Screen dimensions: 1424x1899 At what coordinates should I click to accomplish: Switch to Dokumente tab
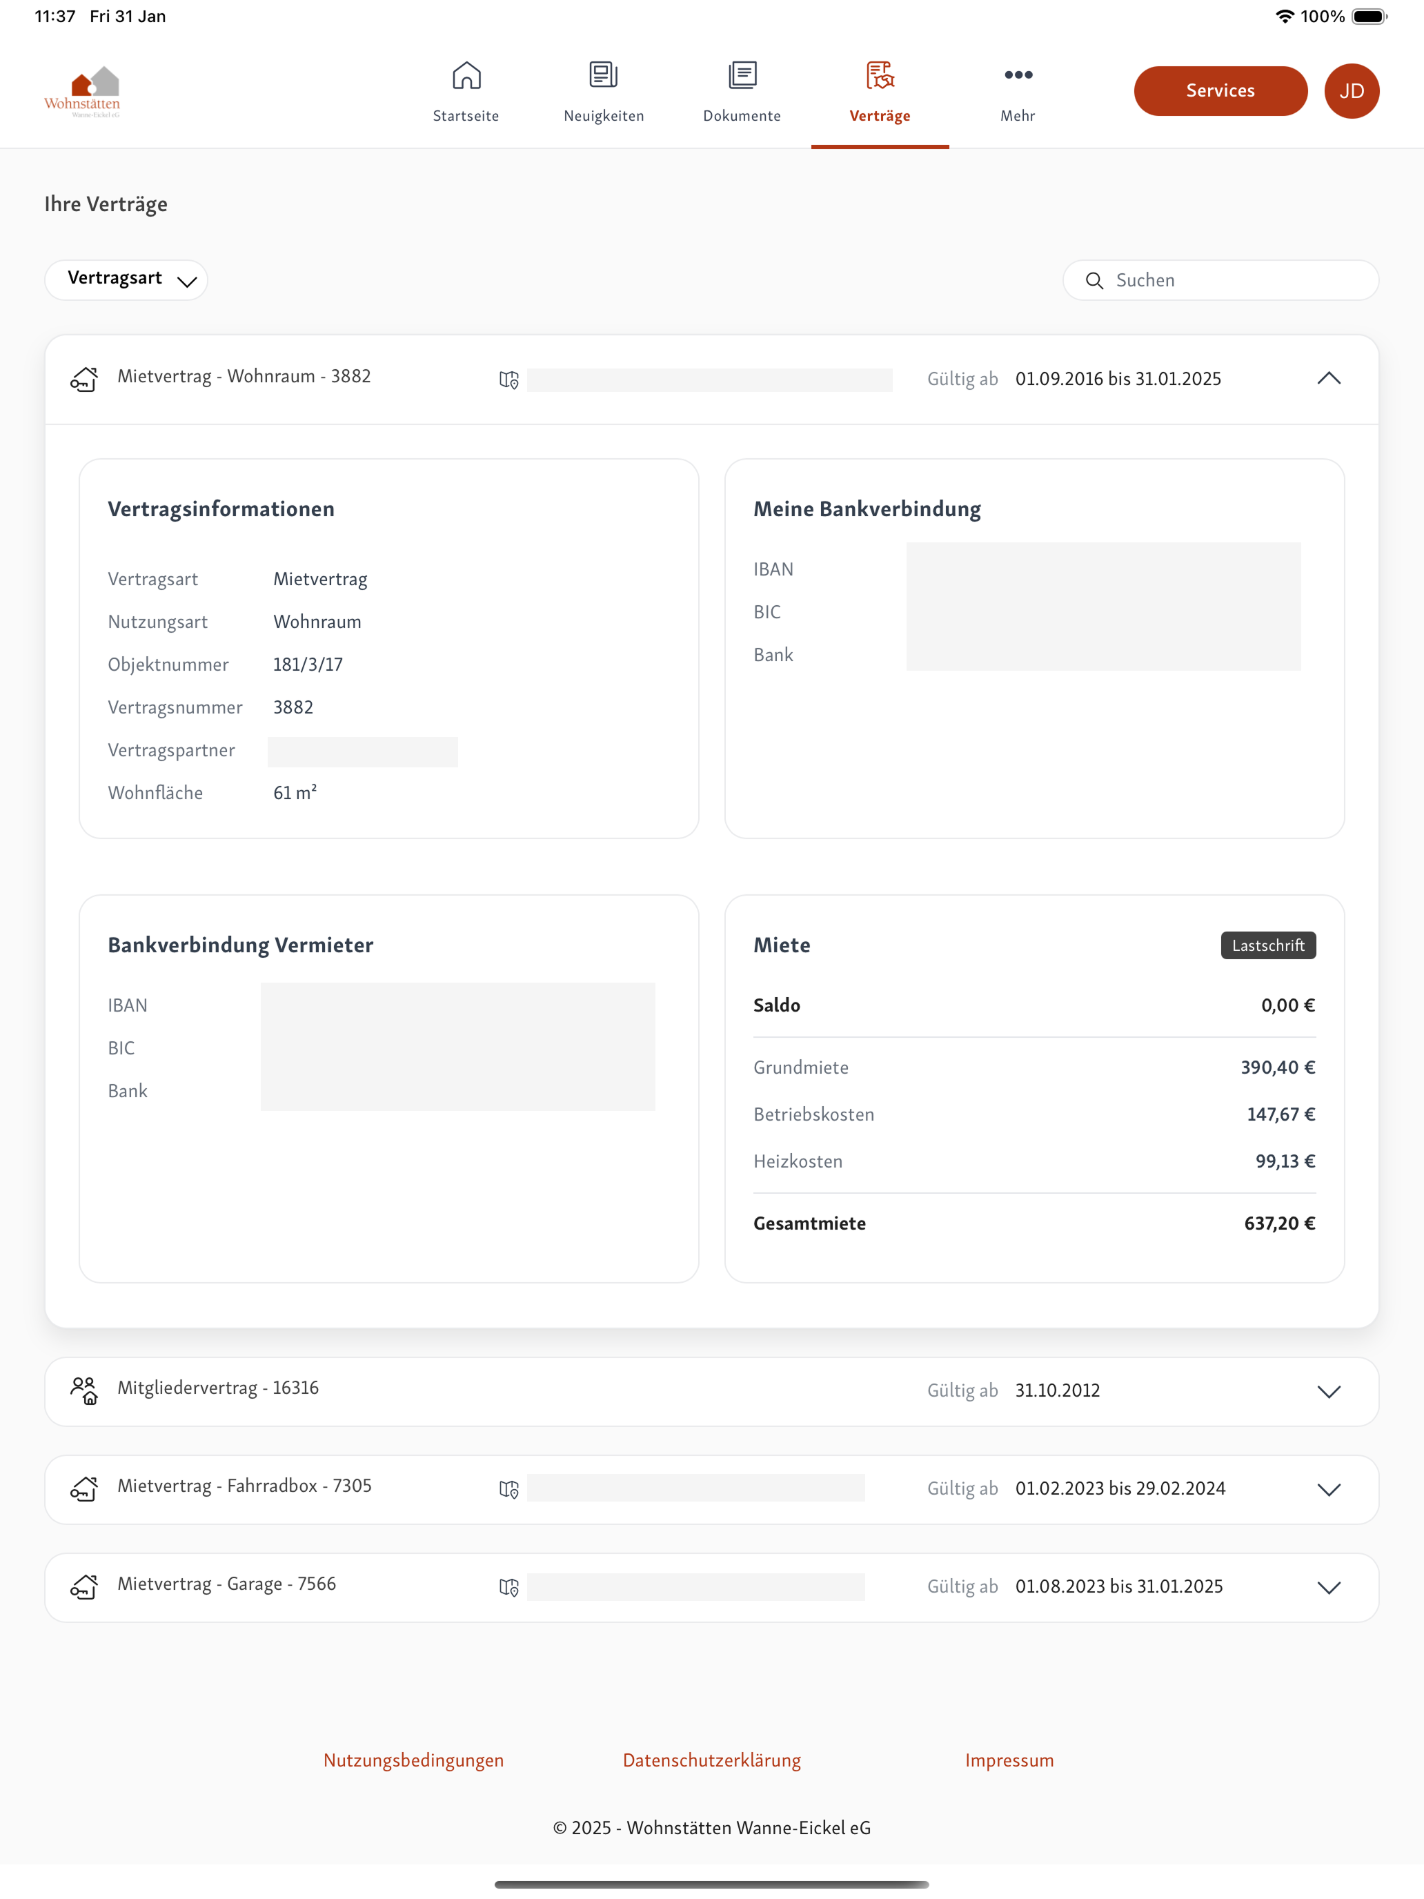coord(742,91)
